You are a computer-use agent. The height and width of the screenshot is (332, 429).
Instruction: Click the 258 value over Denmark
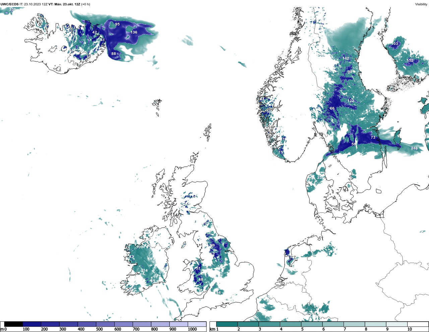(x=321, y=178)
